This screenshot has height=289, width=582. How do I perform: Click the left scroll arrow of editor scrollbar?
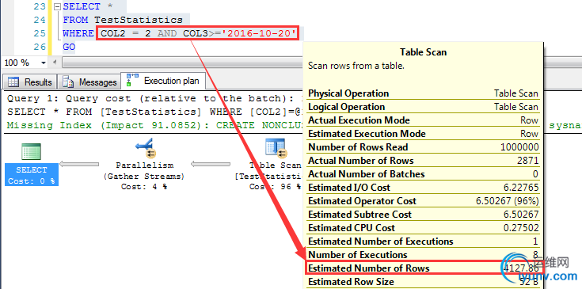point(55,63)
